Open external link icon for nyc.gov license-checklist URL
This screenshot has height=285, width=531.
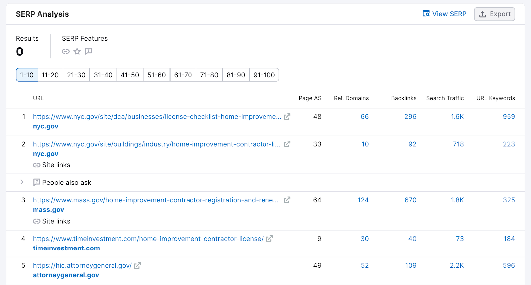point(287,117)
